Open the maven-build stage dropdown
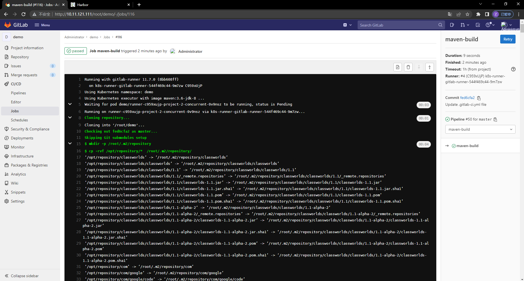 [480, 129]
